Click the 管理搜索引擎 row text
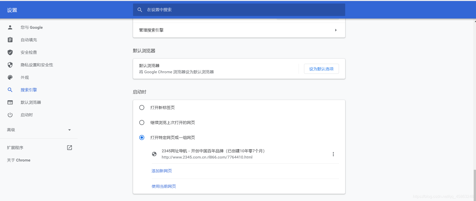476x201 pixels. point(151,30)
